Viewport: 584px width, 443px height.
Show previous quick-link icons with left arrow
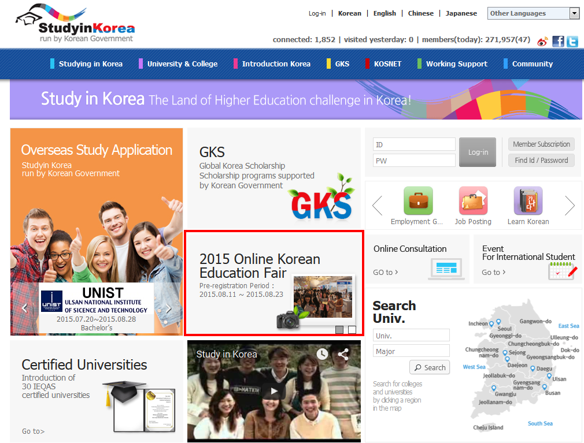point(378,205)
